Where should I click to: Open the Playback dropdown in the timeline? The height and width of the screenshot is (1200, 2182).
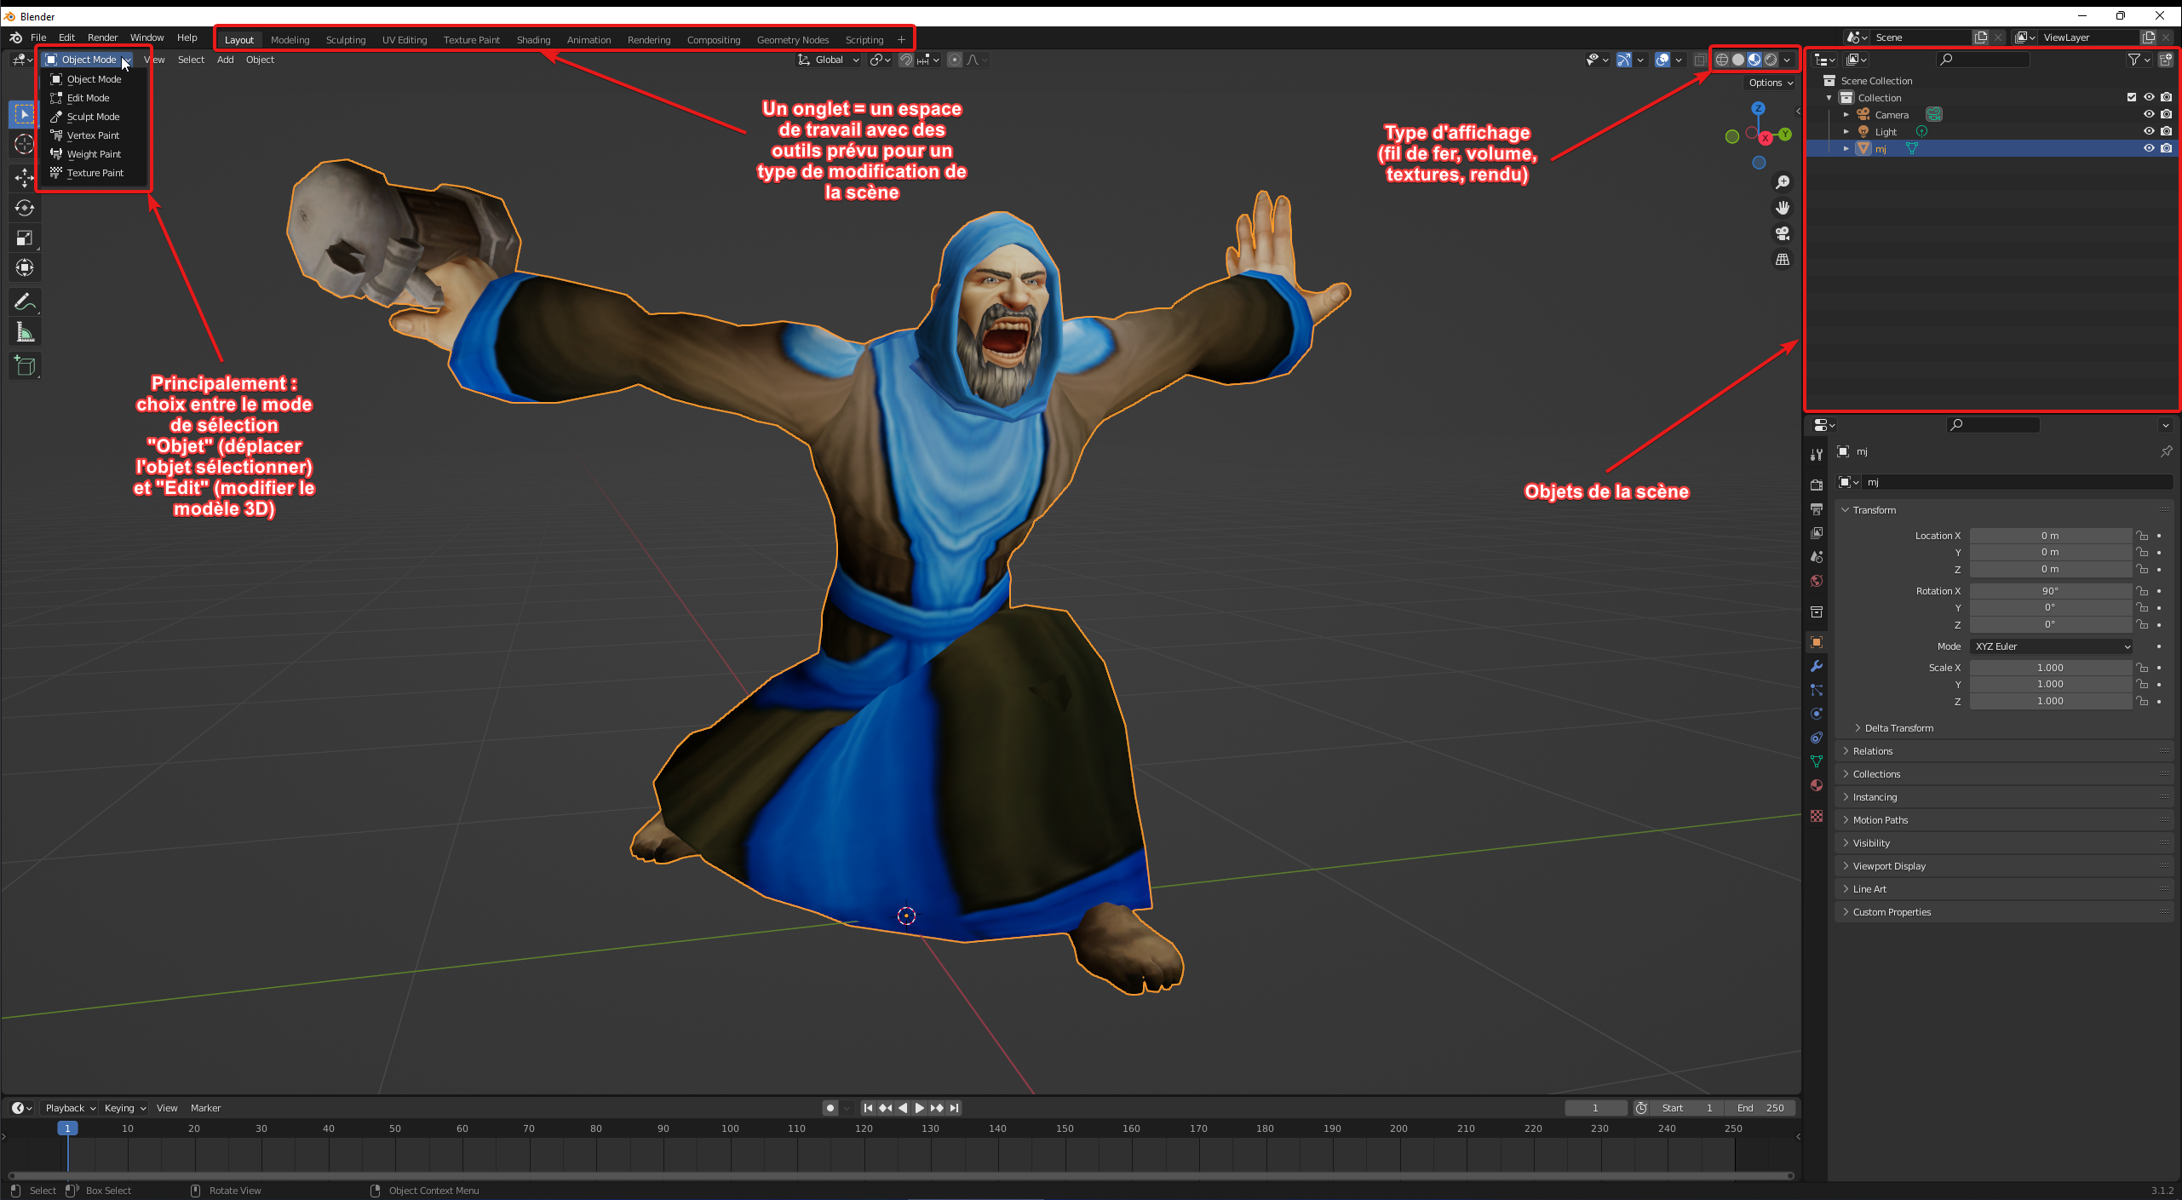pos(70,1108)
